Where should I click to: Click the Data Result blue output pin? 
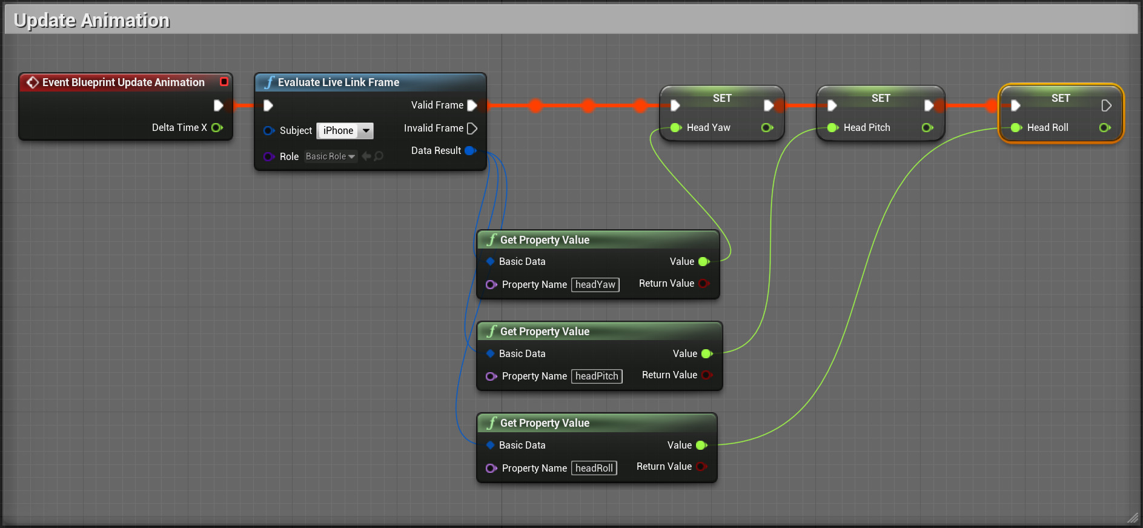coord(470,150)
